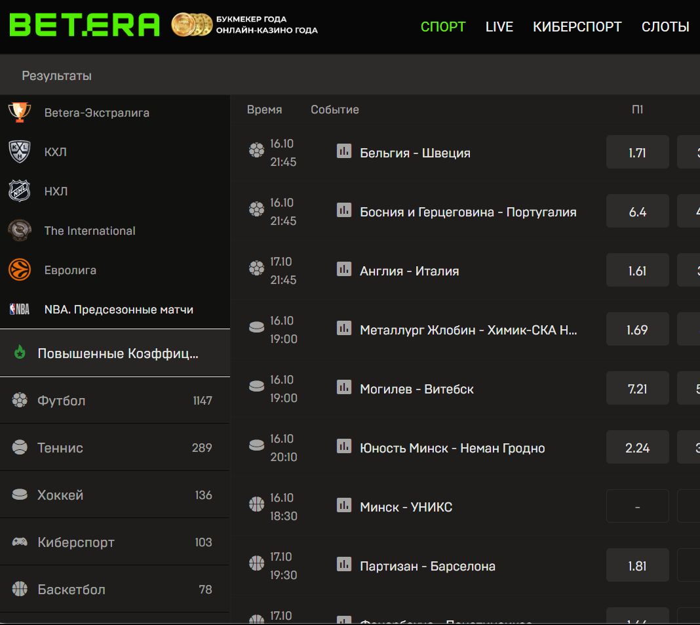Open КХЛ league link
The height and width of the screenshot is (625, 700).
click(x=55, y=152)
